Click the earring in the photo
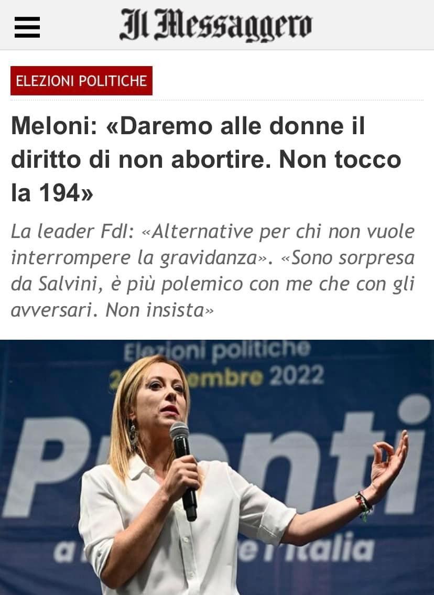Viewport: 434px width, 595px height. tap(133, 436)
